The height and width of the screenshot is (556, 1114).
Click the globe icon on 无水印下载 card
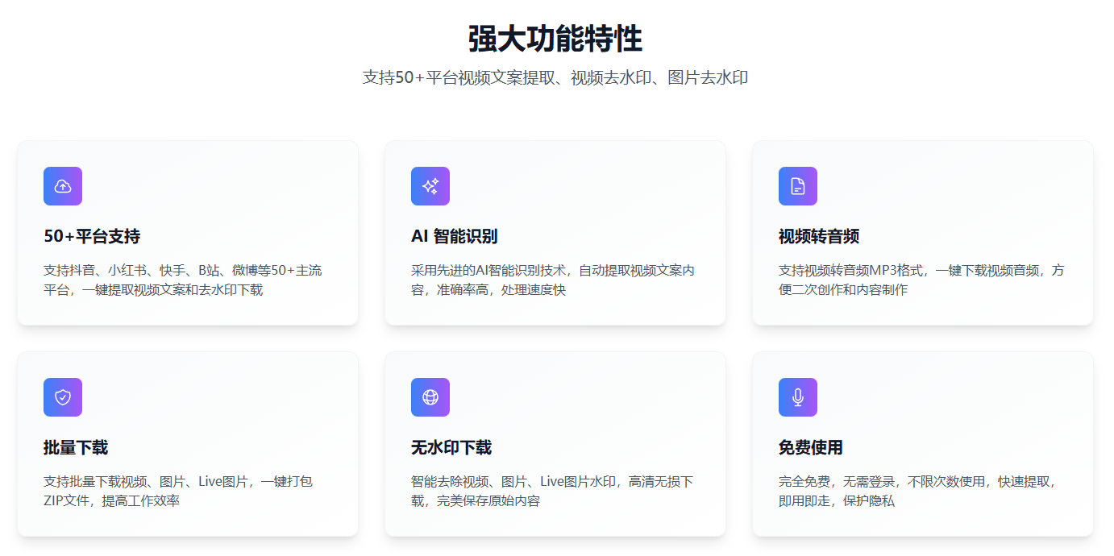[430, 396]
